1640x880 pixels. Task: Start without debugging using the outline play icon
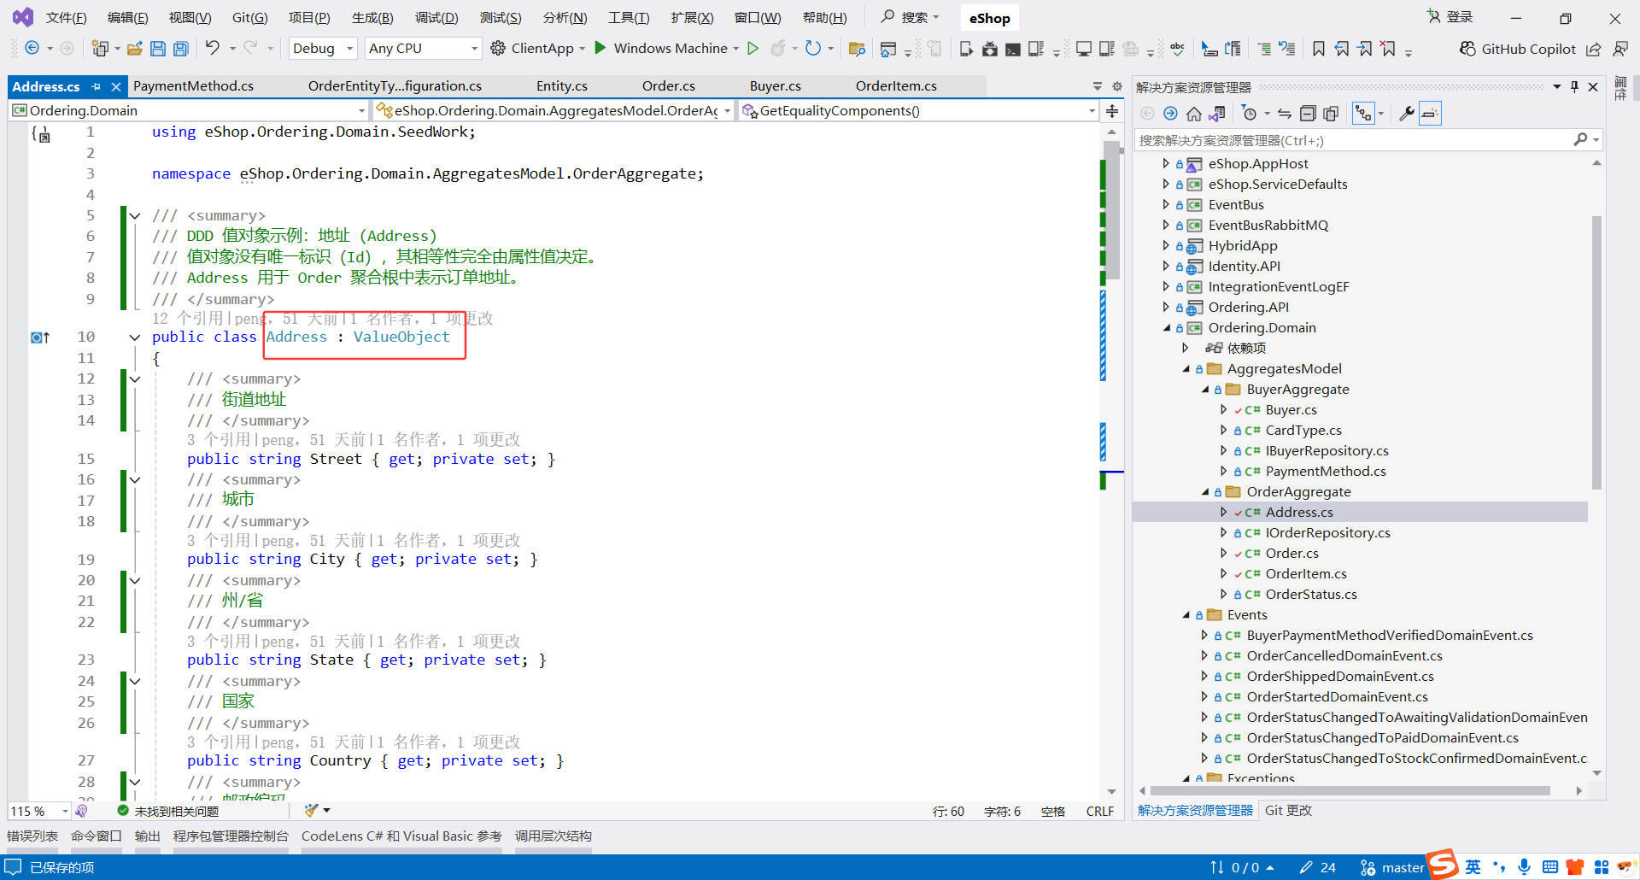pos(753,49)
